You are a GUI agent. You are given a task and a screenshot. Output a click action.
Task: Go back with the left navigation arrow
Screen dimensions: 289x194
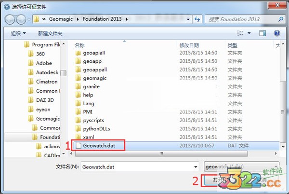pyautogui.click(x=10, y=19)
